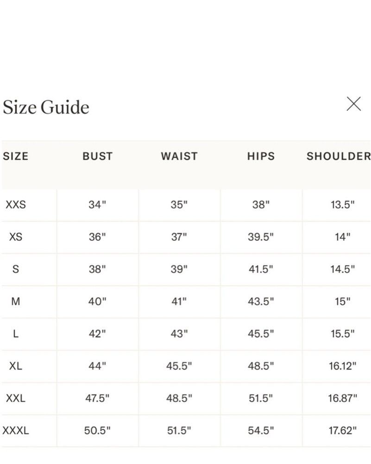Click the M size row label

point(16,301)
